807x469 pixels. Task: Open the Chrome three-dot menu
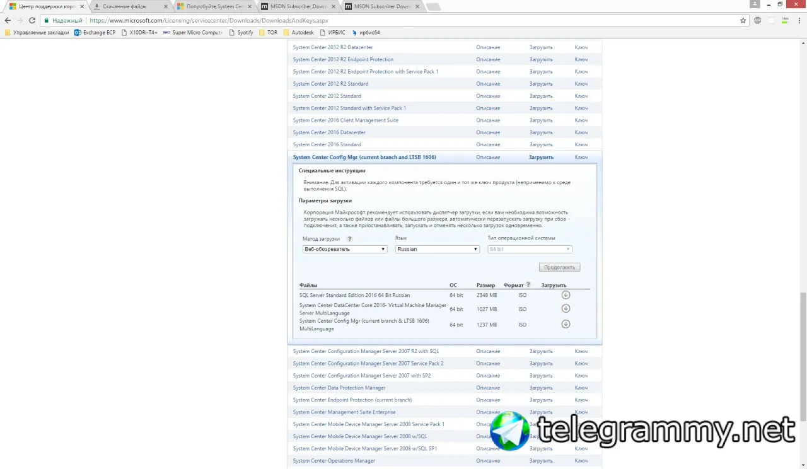799,20
